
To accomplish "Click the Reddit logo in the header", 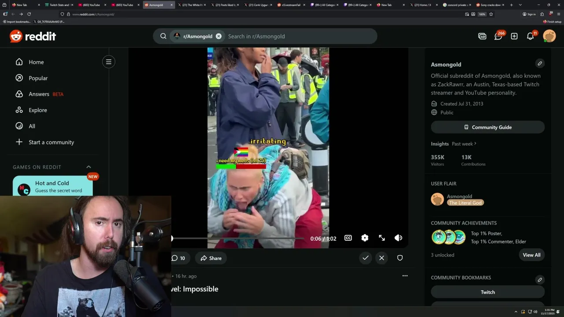I will [33, 36].
